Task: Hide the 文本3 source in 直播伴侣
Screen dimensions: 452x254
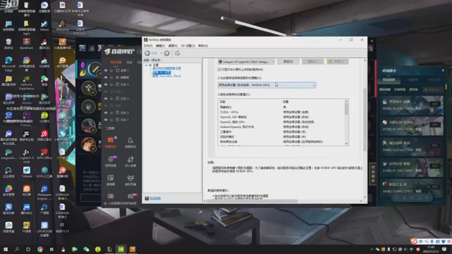Action: 106,98
